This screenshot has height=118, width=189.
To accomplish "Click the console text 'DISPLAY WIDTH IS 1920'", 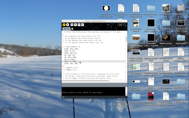I will pos(72,93).
